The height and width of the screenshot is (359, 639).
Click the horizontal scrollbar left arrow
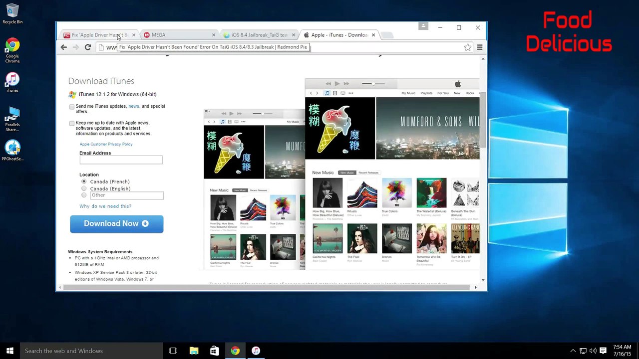click(x=59, y=287)
